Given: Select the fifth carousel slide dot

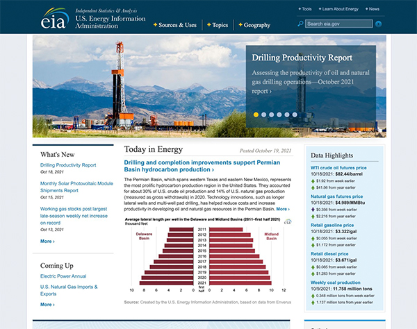Looking at the screenshot, I should tap(286, 115).
